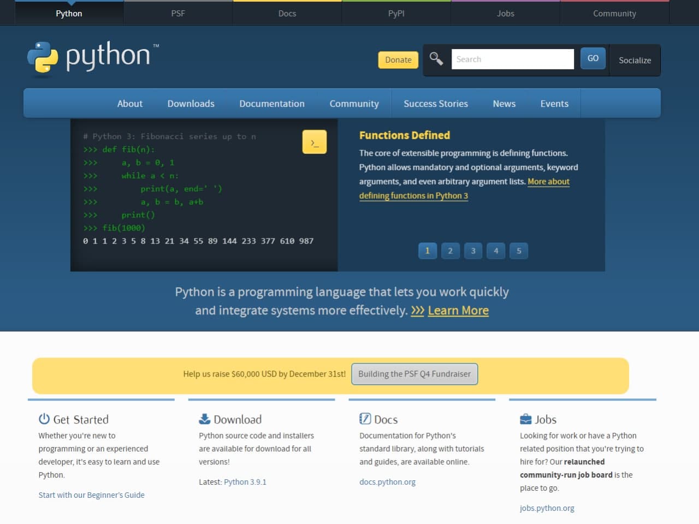Open the Documentation menu
Viewport: 699px width, 524px height.
(272, 104)
